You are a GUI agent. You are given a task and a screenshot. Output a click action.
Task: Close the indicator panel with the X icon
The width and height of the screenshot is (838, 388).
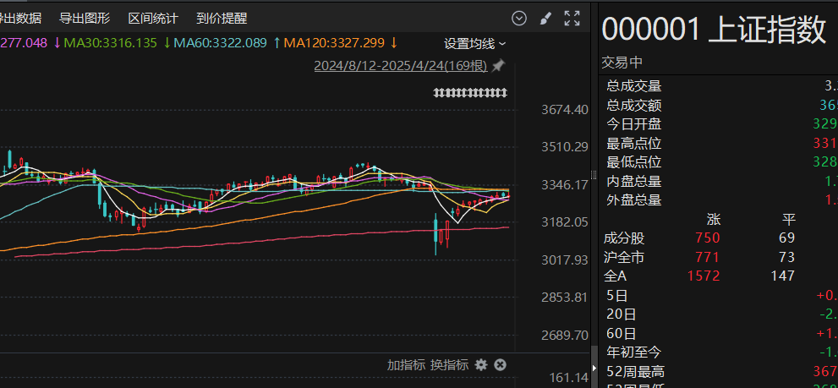coord(500,365)
